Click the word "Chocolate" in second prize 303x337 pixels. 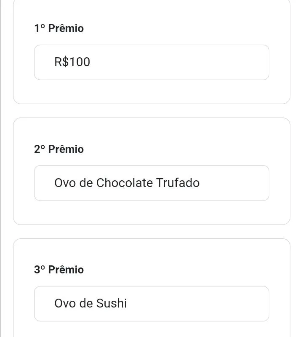125,183
